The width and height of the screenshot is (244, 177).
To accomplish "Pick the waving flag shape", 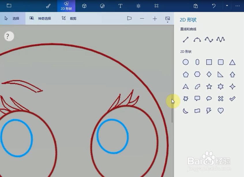I will click(197, 111).
